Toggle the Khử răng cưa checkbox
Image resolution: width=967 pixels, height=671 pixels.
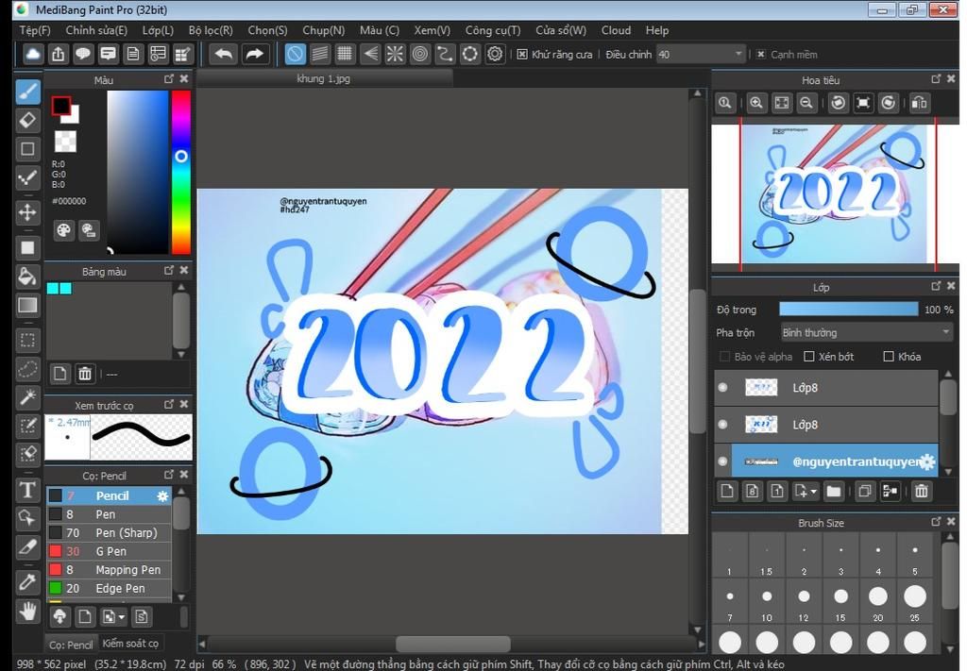(x=522, y=54)
